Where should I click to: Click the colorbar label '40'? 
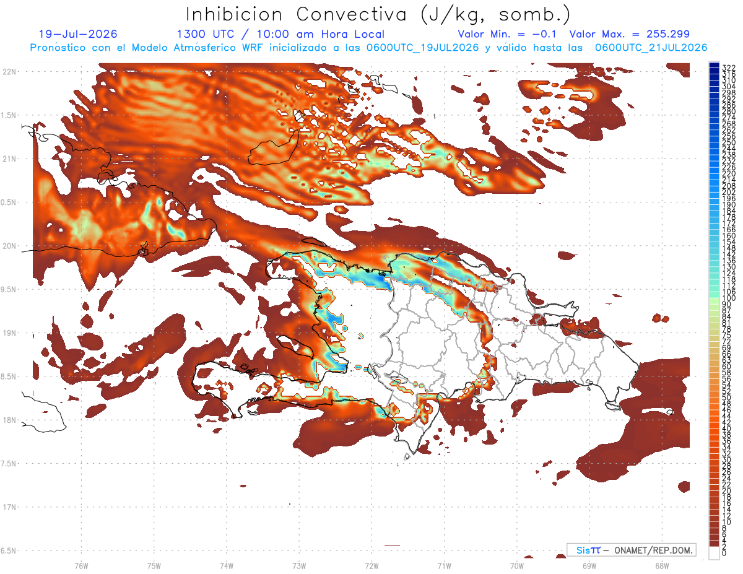[x=726, y=428]
